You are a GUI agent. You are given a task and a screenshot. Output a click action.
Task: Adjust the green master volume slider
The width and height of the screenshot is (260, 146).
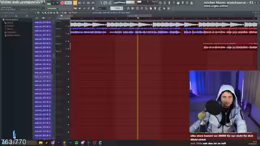click(x=53, y=9)
